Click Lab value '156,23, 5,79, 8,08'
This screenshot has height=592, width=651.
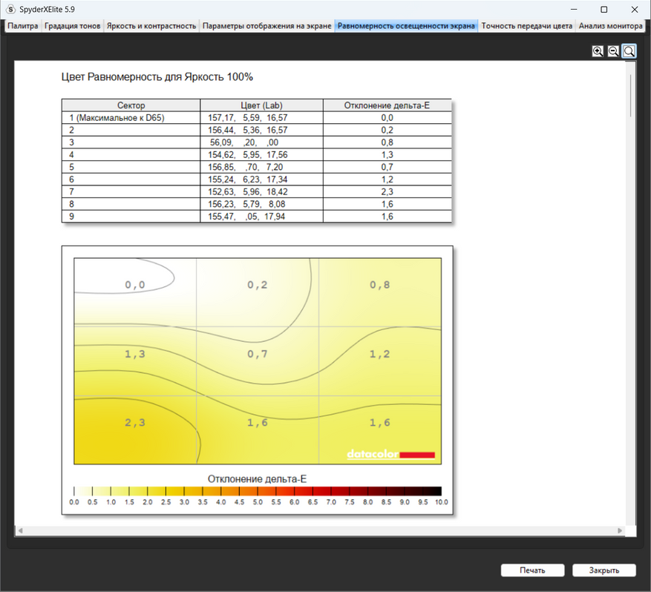pos(246,204)
